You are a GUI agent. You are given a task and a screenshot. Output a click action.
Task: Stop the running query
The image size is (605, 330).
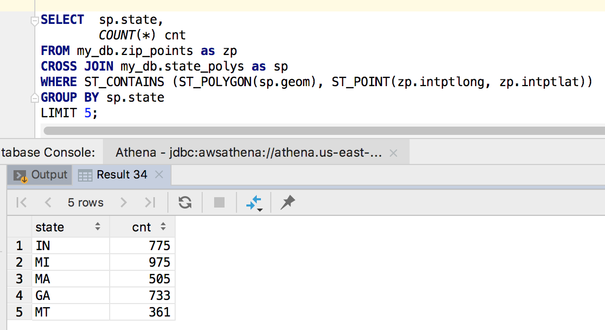click(219, 202)
